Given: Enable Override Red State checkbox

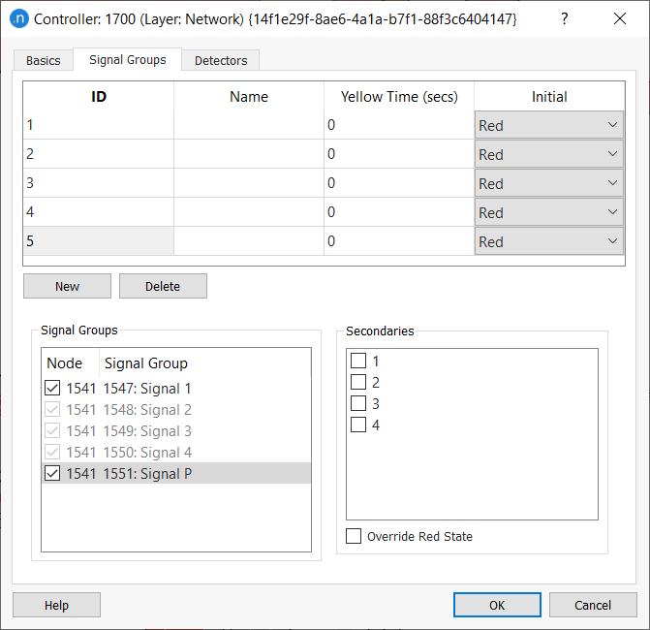Looking at the screenshot, I should point(355,536).
